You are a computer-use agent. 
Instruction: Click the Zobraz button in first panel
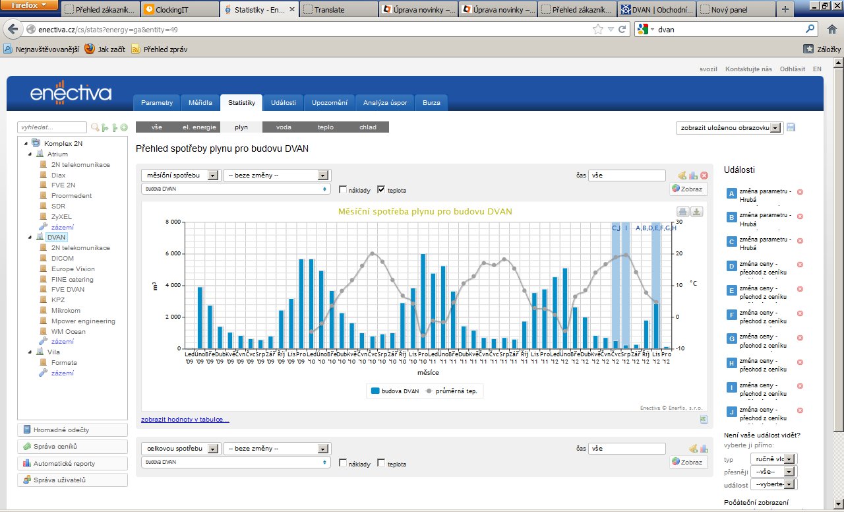click(688, 189)
